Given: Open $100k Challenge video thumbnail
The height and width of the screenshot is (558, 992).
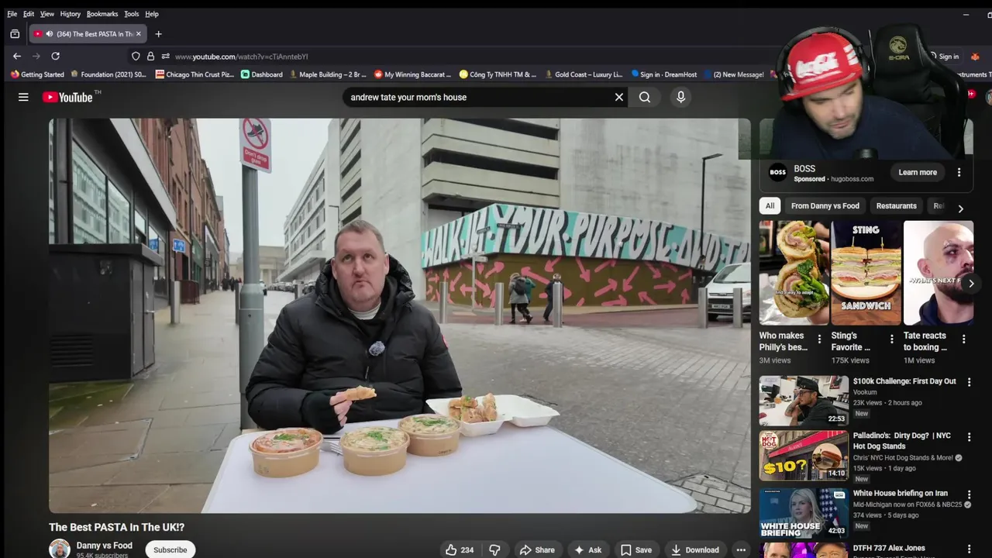Looking at the screenshot, I should (x=804, y=401).
